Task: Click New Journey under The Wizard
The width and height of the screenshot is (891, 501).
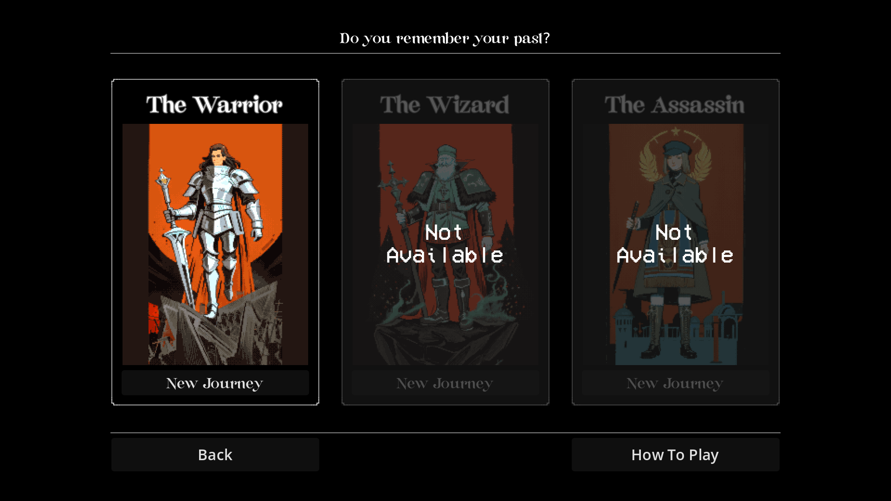Action: click(x=445, y=383)
